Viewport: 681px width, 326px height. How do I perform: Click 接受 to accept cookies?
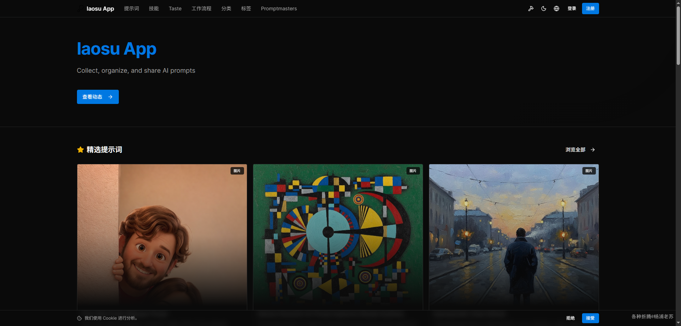tap(590, 318)
